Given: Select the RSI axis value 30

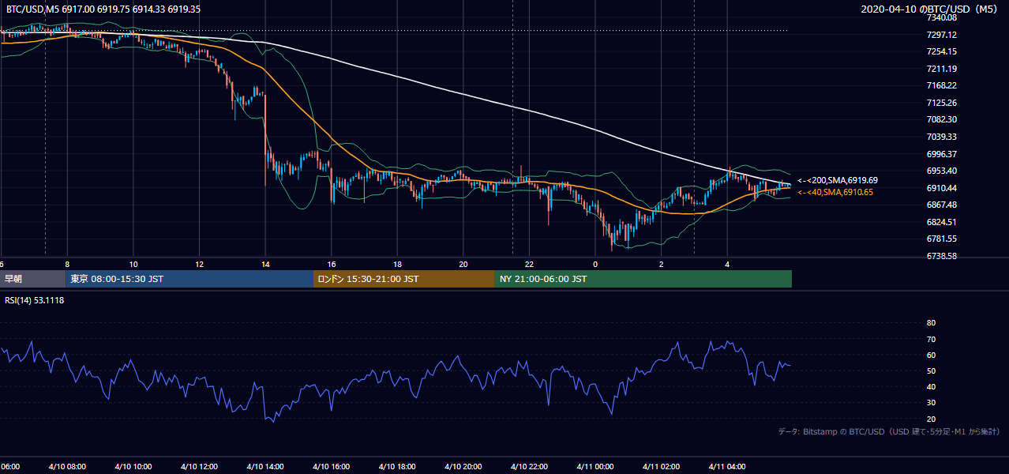Looking at the screenshot, I should (931, 403).
